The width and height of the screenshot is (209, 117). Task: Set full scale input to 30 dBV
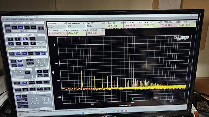tap(18, 43)
